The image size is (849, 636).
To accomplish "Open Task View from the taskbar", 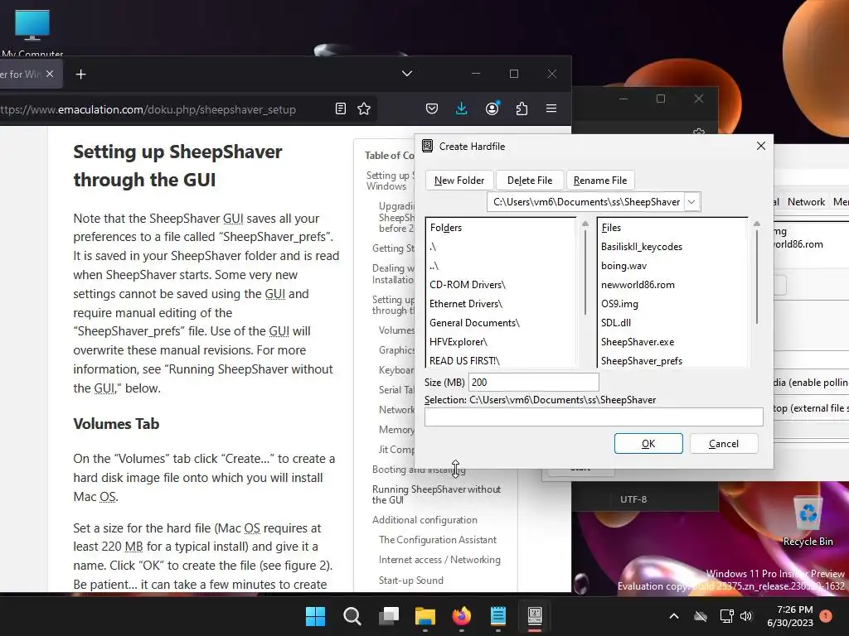I will click(389, 616).
